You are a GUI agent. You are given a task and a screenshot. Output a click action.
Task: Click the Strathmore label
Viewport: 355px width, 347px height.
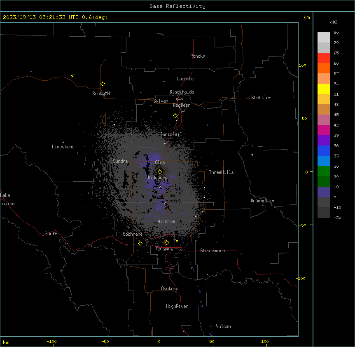pos(213,251)
